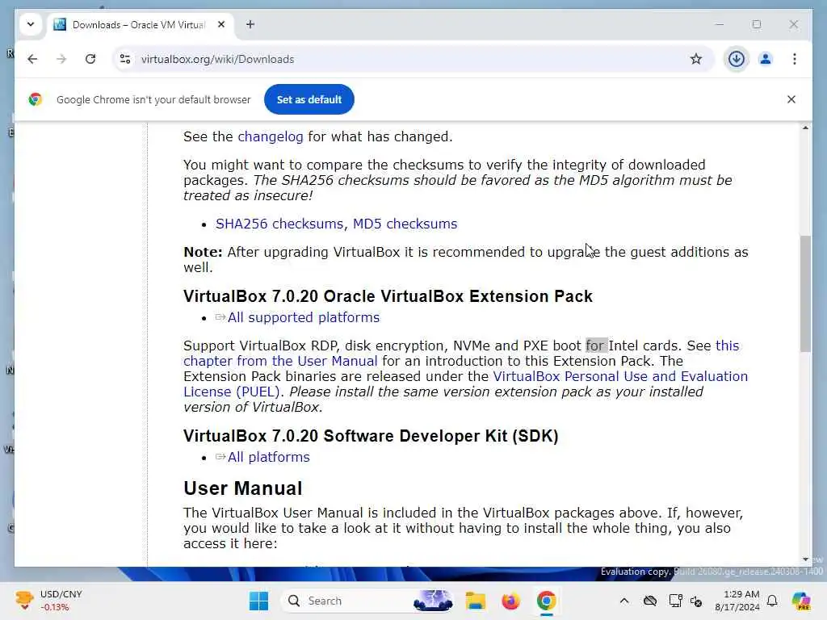Select the Downloads – Oracle VM VirtualBox tab
Screen dimensions: 827x620
(139, 25)
